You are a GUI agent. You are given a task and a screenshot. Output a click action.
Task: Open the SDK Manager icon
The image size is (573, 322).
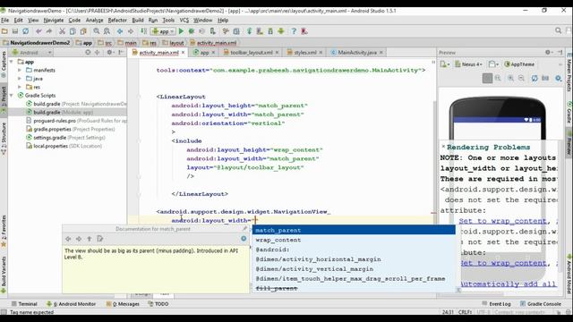click(x=270, y=31)
